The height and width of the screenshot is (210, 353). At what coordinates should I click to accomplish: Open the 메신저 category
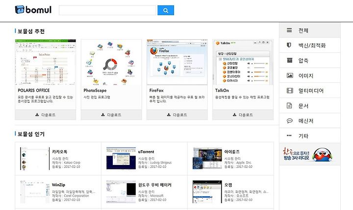[310, 121]
